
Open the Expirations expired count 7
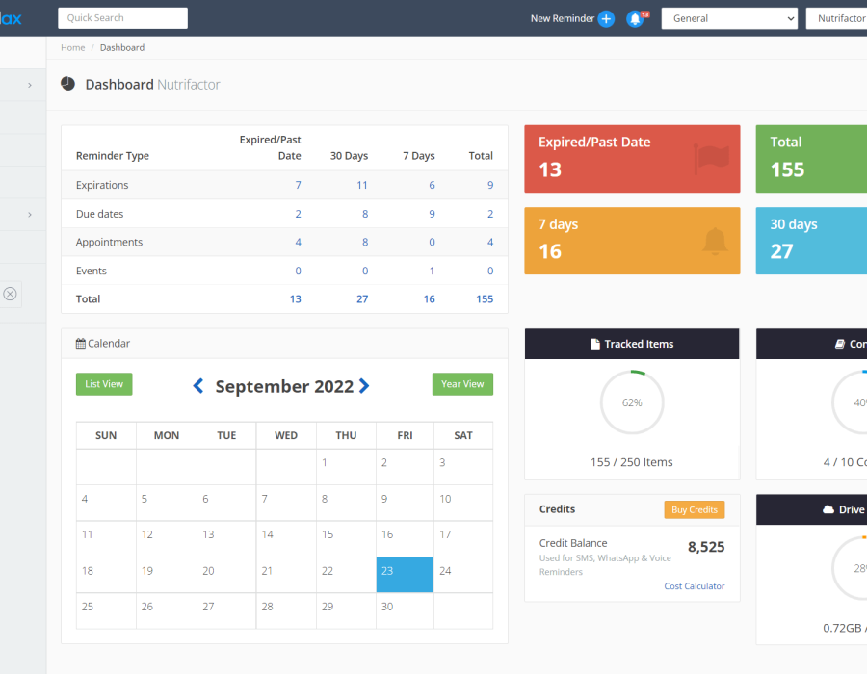coord(298,185)
